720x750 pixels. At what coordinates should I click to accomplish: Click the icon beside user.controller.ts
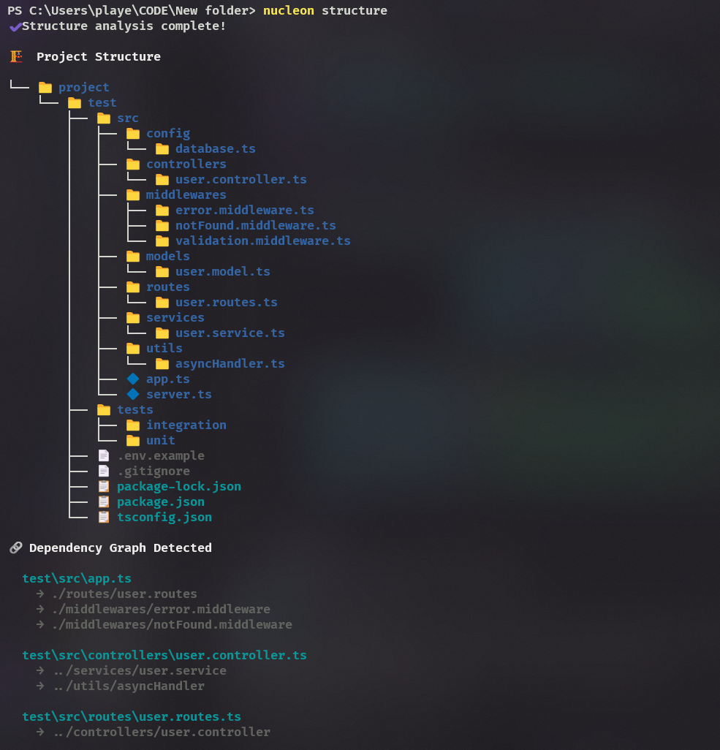click(x=162, y=179)
